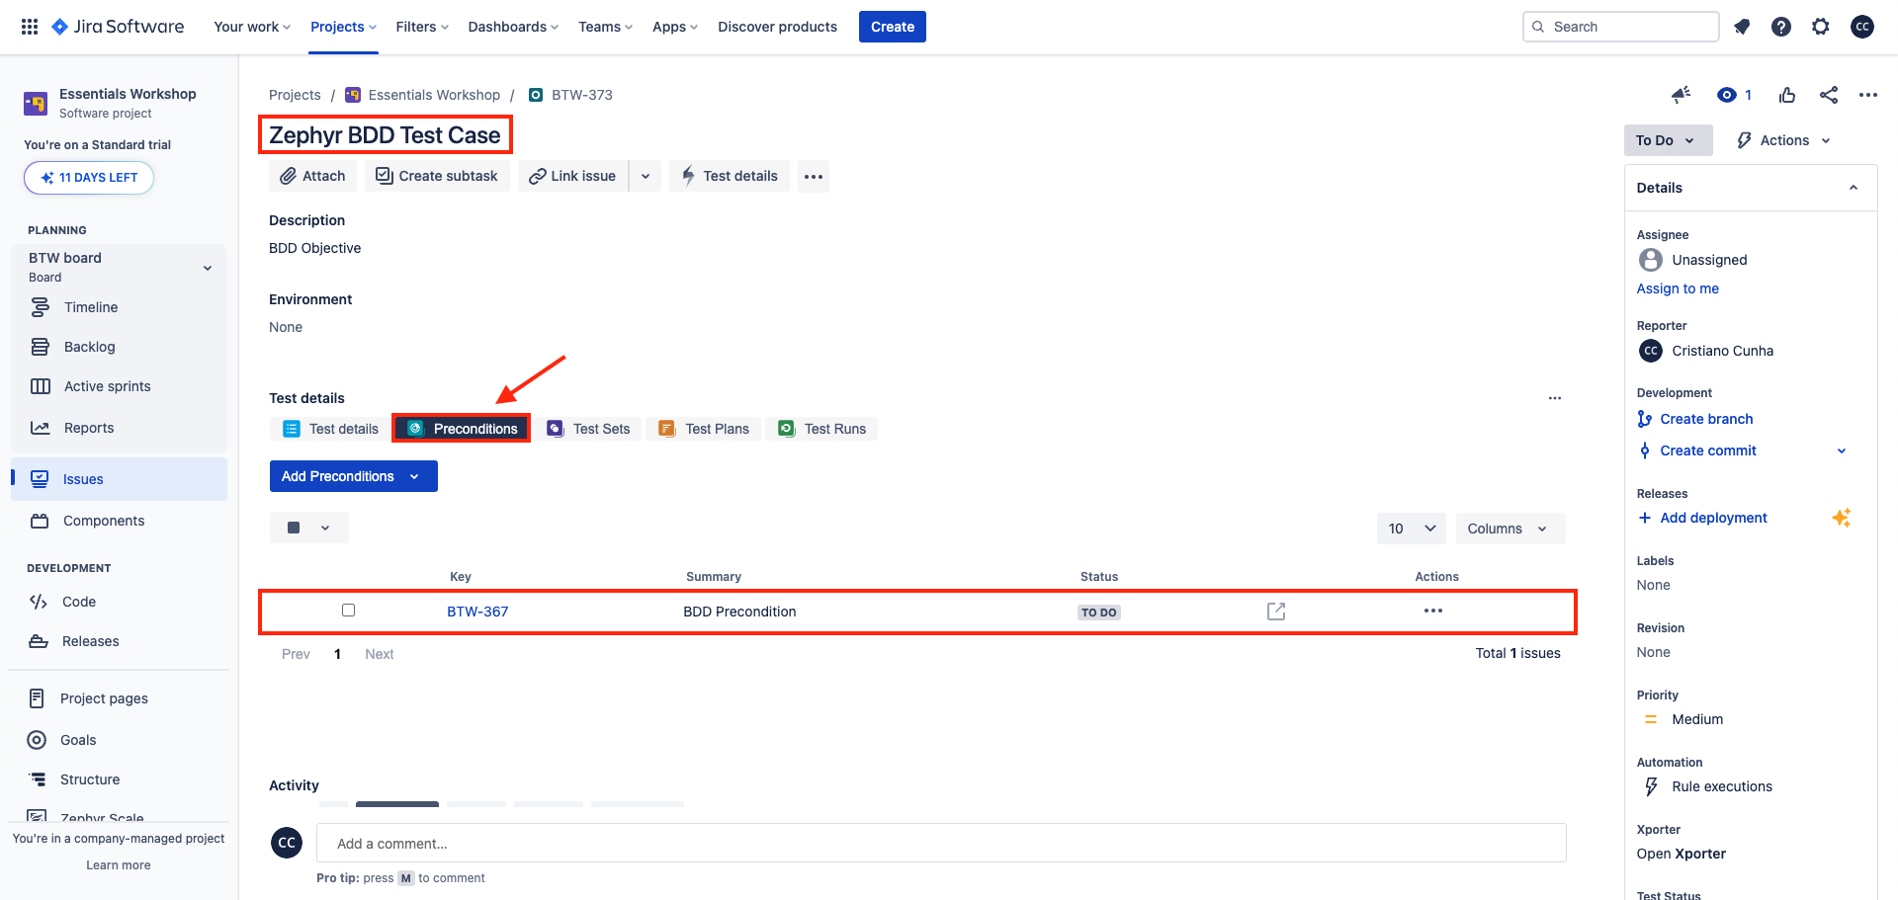The width and height of the screenshot is (1898, 900).
Task: Click the Create subtask button
Action: 437,176
